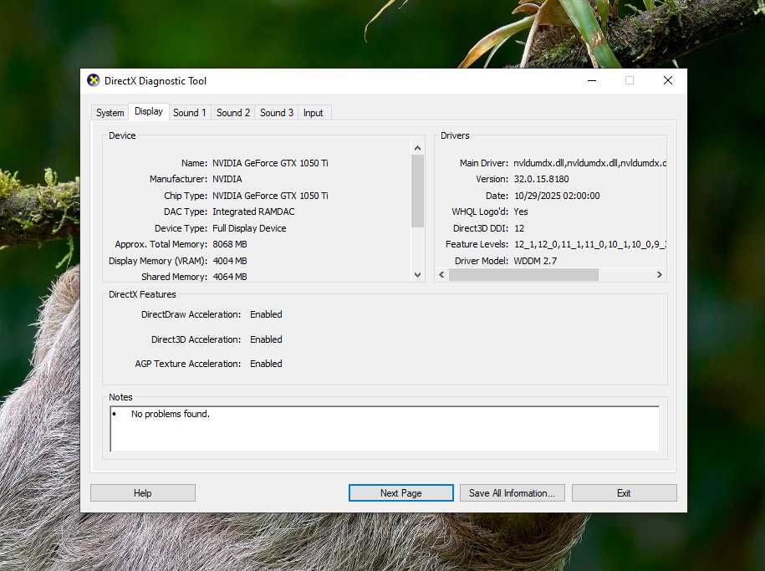Click Device list scroll up arrow

pos(417,148)
